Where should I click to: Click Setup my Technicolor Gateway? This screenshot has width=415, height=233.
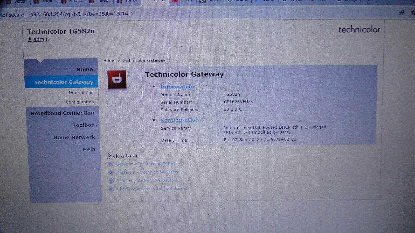148,164
